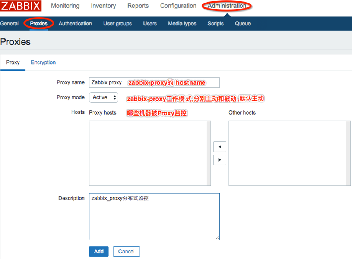Open the Inventory menu
This screenshot has height=259, width=352.
[x=103, y=6]
